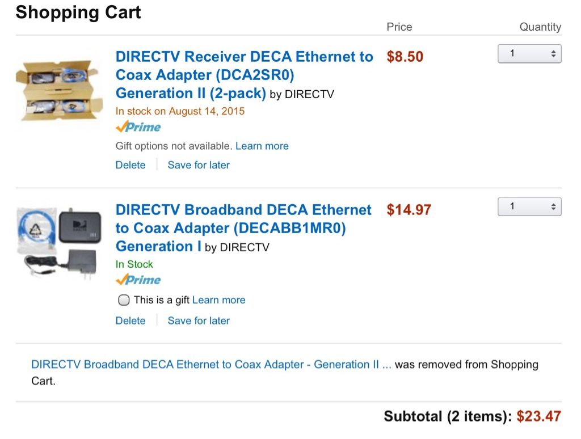Click the $14.97 price of the second item
The width and height of the screenshot is (581, 439).
[x=409, y=210]
